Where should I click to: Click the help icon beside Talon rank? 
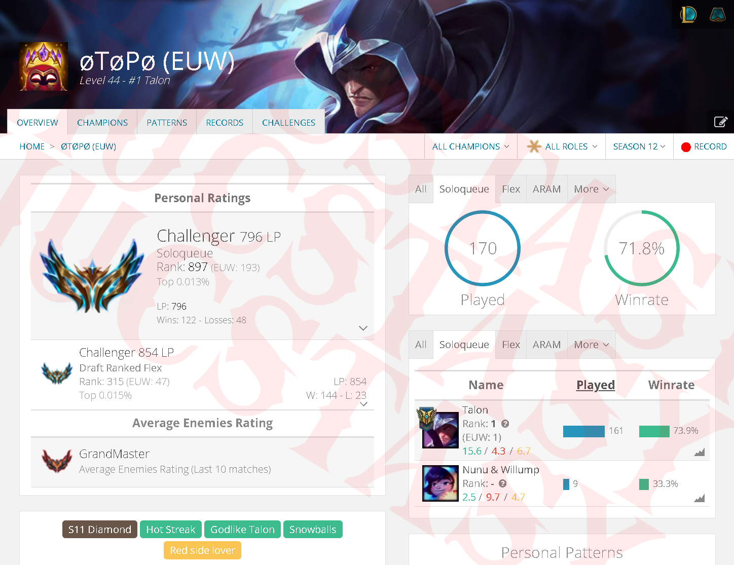click(505, 424)
